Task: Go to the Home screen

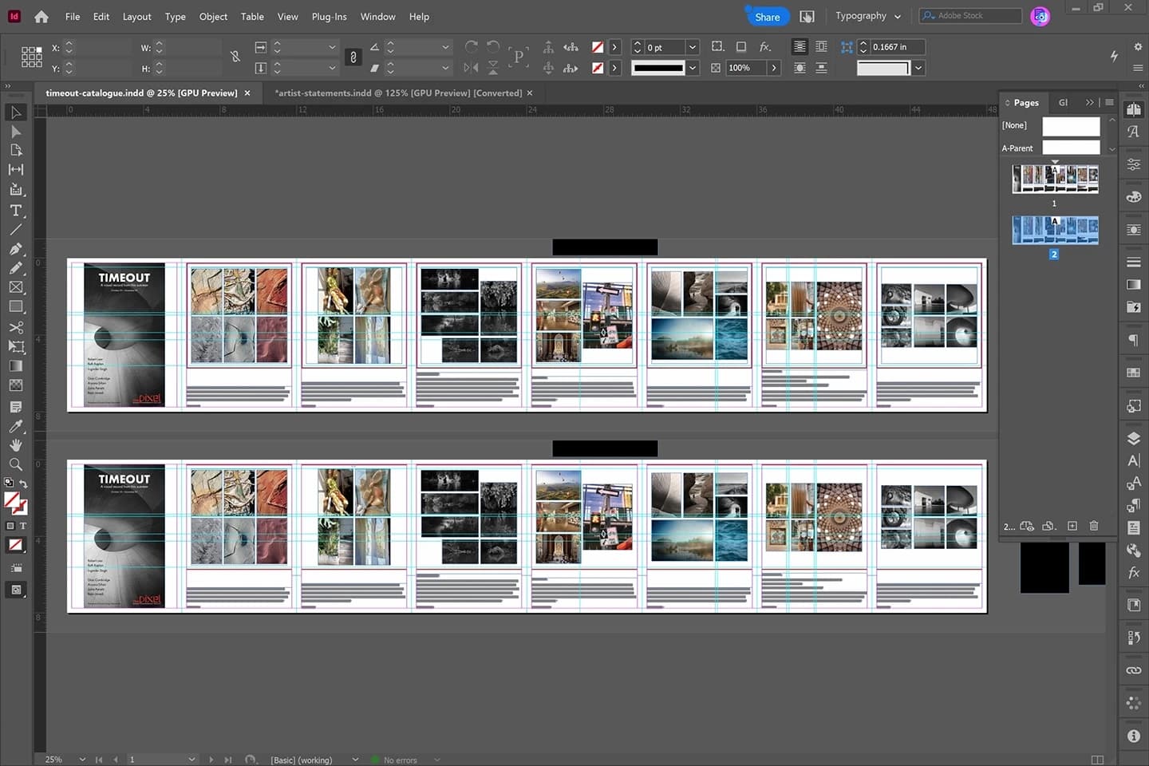Action: click(x=41, y=17)
